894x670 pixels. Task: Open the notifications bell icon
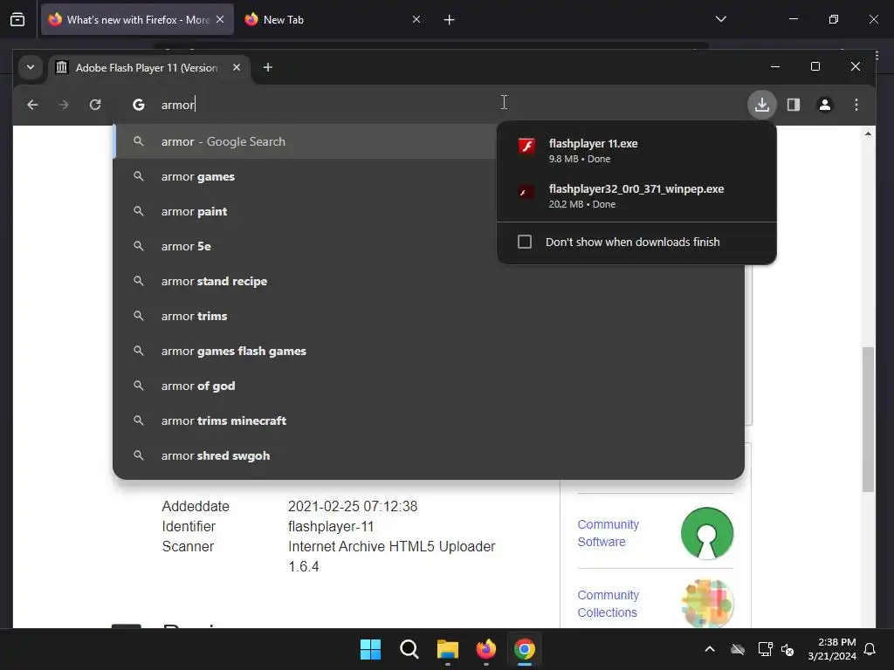[870, 649]
